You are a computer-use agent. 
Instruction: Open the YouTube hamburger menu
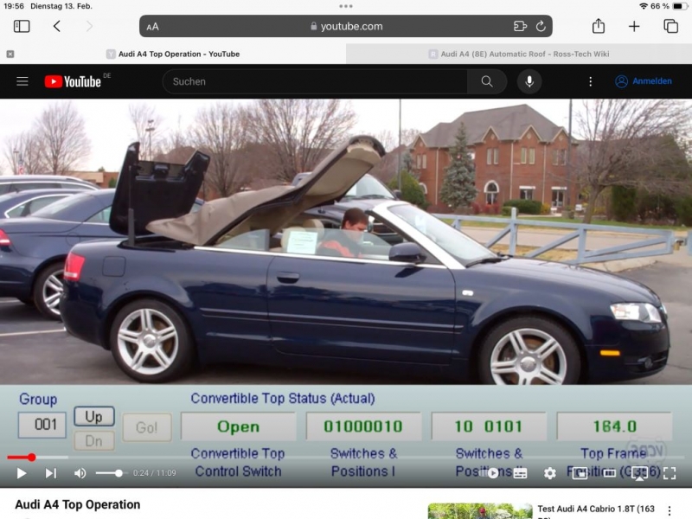(22, 81)
